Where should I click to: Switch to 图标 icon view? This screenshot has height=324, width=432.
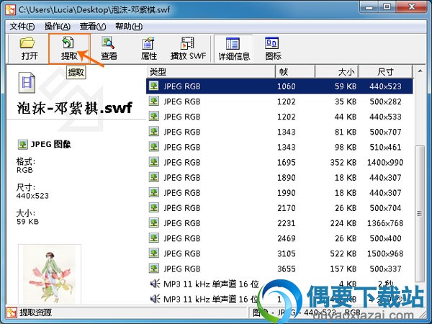(x=273, y=48)
